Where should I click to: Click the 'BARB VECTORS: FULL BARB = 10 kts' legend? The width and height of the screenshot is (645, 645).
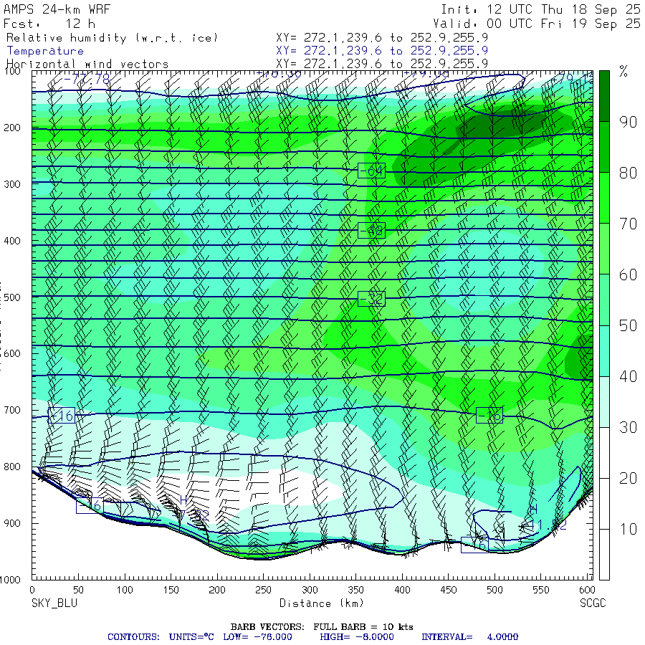point(322,627)
